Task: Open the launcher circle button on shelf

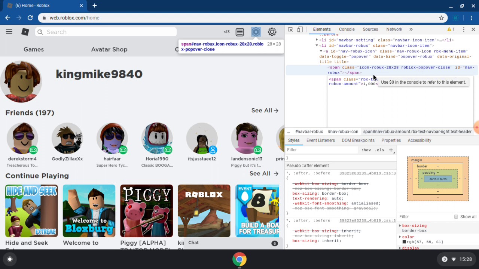Action: click(x=10, y=259)
